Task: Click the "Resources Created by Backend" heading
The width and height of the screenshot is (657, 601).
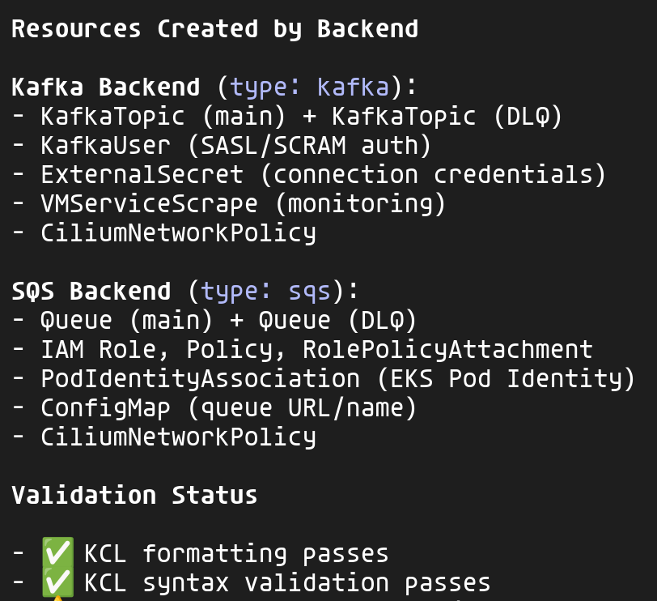Action: click(214, 29)
